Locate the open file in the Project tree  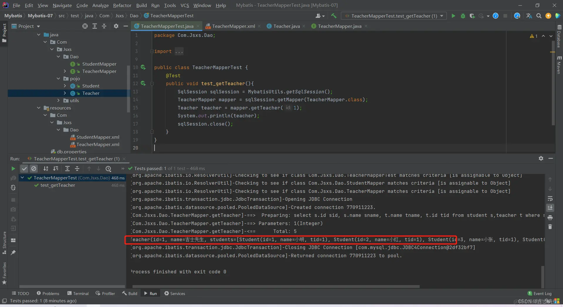click(x=85, y=26)
